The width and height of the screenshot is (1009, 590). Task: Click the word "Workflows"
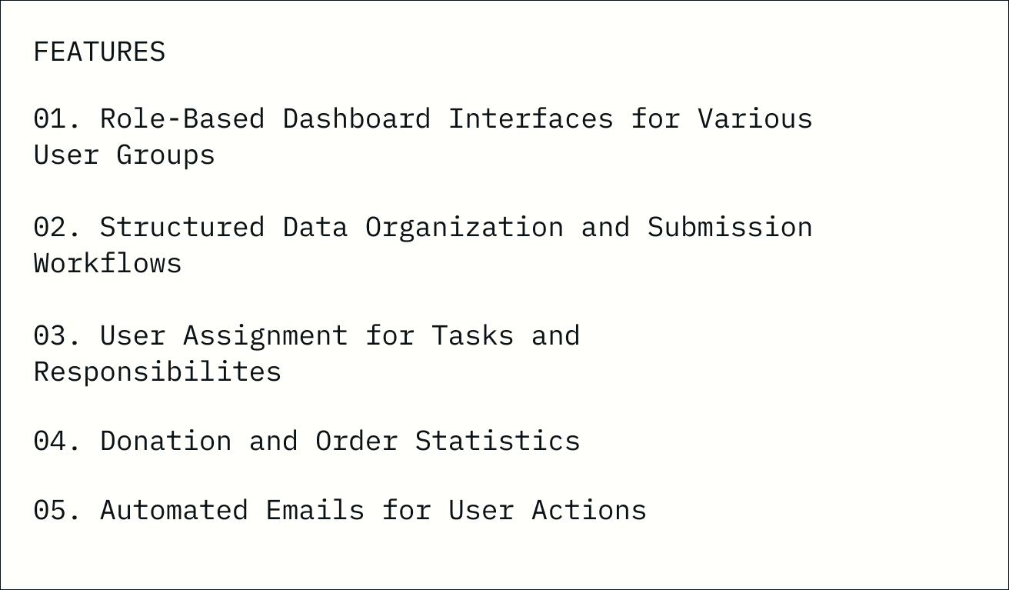click(108, 264)
